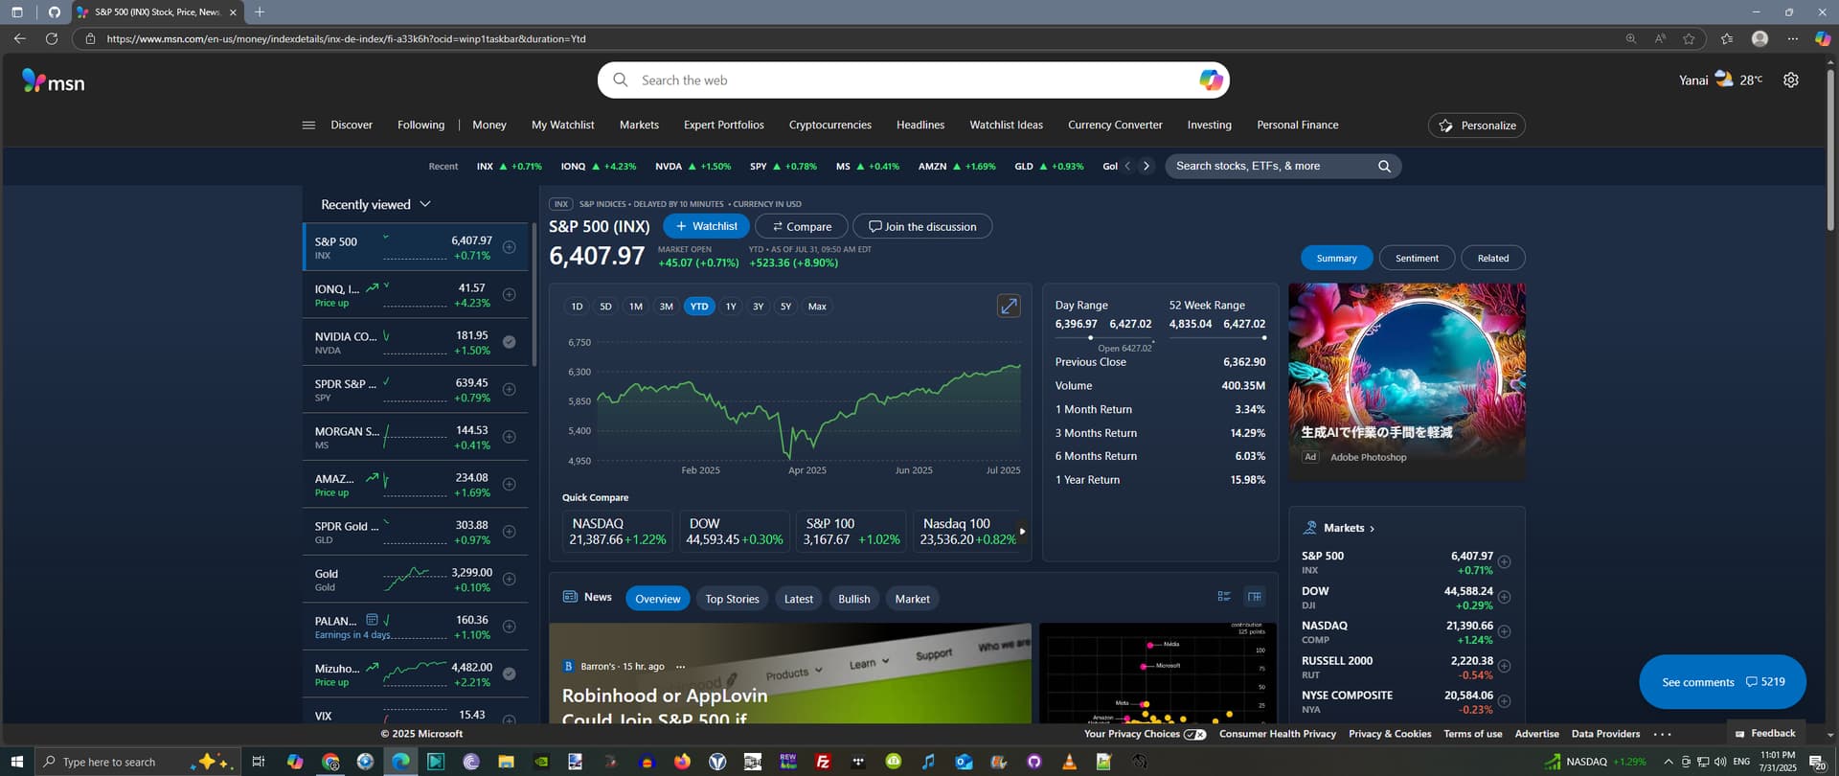The height and width of the screenshot is (776, 1839).
Task: Open Windows Start menu
Action: click(16, 762)
